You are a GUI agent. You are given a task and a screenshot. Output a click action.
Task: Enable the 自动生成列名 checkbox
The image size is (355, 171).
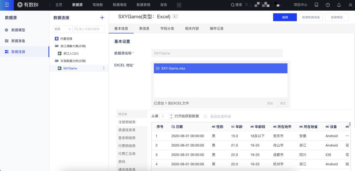coord(205,116)
